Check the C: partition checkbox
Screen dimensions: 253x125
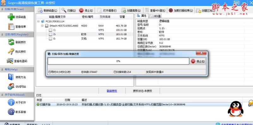(51, 30)
